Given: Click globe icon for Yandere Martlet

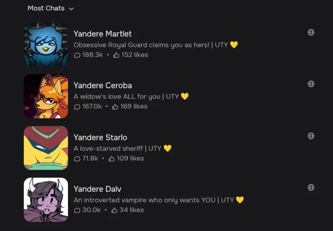Looking at the screenshot, I should tap(311, 32).
